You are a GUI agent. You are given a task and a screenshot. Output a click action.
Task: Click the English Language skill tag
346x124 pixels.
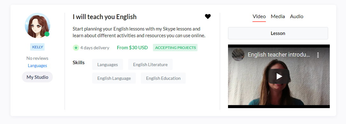[x=114, y=78]
